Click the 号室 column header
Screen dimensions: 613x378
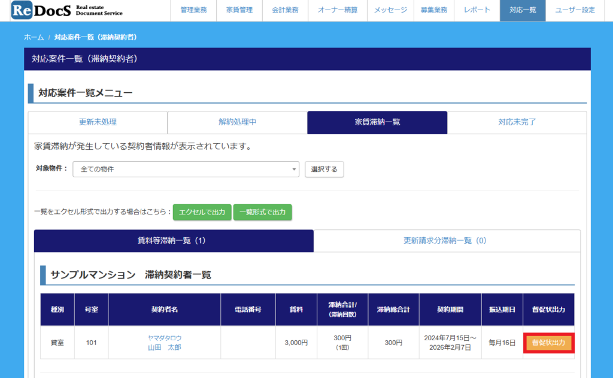tap(91, 310)
